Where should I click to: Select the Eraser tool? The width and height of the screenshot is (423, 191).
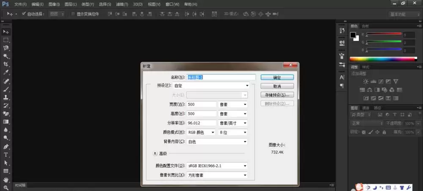coord(6,113)
